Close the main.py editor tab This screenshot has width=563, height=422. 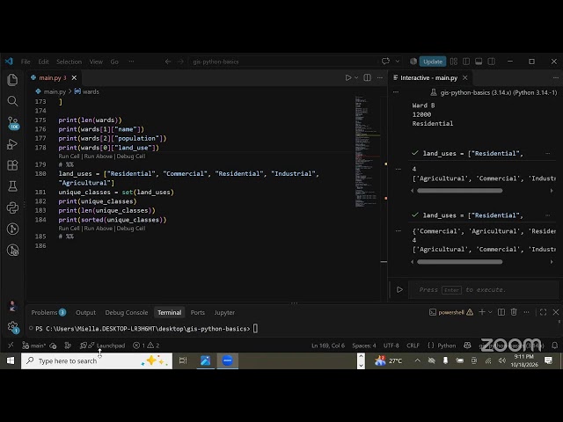[74, 77]
